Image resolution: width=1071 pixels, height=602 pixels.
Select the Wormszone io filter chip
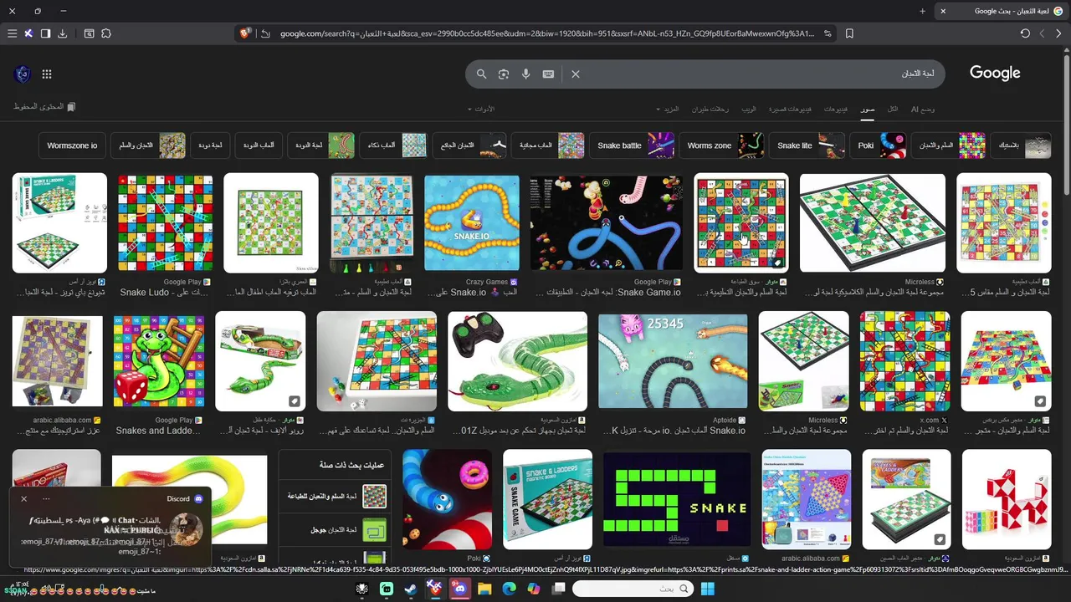click(x=73, y=145)
